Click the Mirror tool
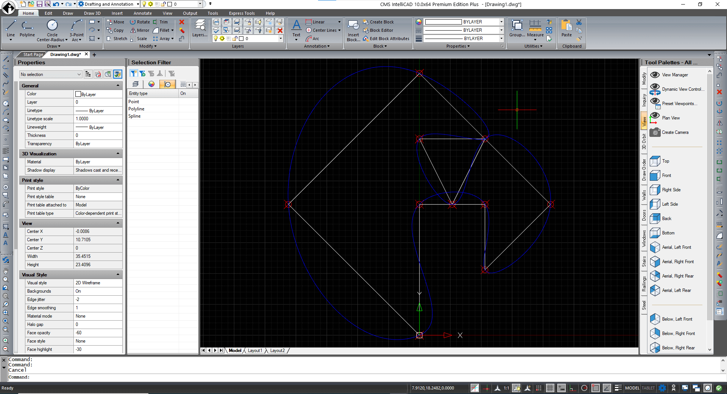 140,30
